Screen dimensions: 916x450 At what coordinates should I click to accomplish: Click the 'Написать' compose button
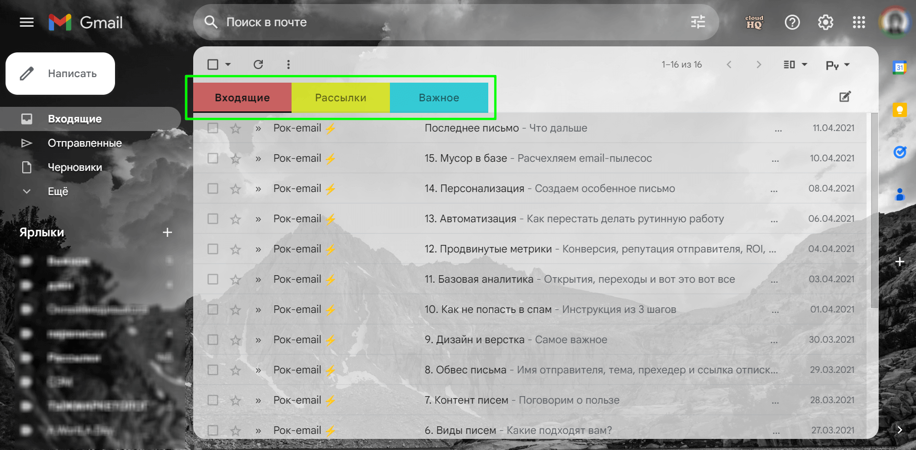click(61, 74)
